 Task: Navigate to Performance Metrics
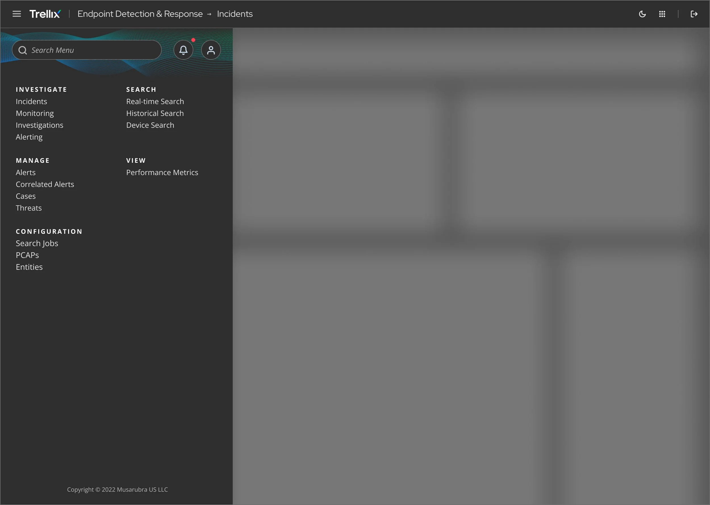pos(162,172)
